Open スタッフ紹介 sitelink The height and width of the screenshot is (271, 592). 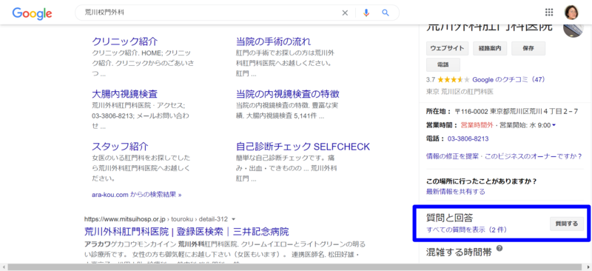tap(120, 147)
